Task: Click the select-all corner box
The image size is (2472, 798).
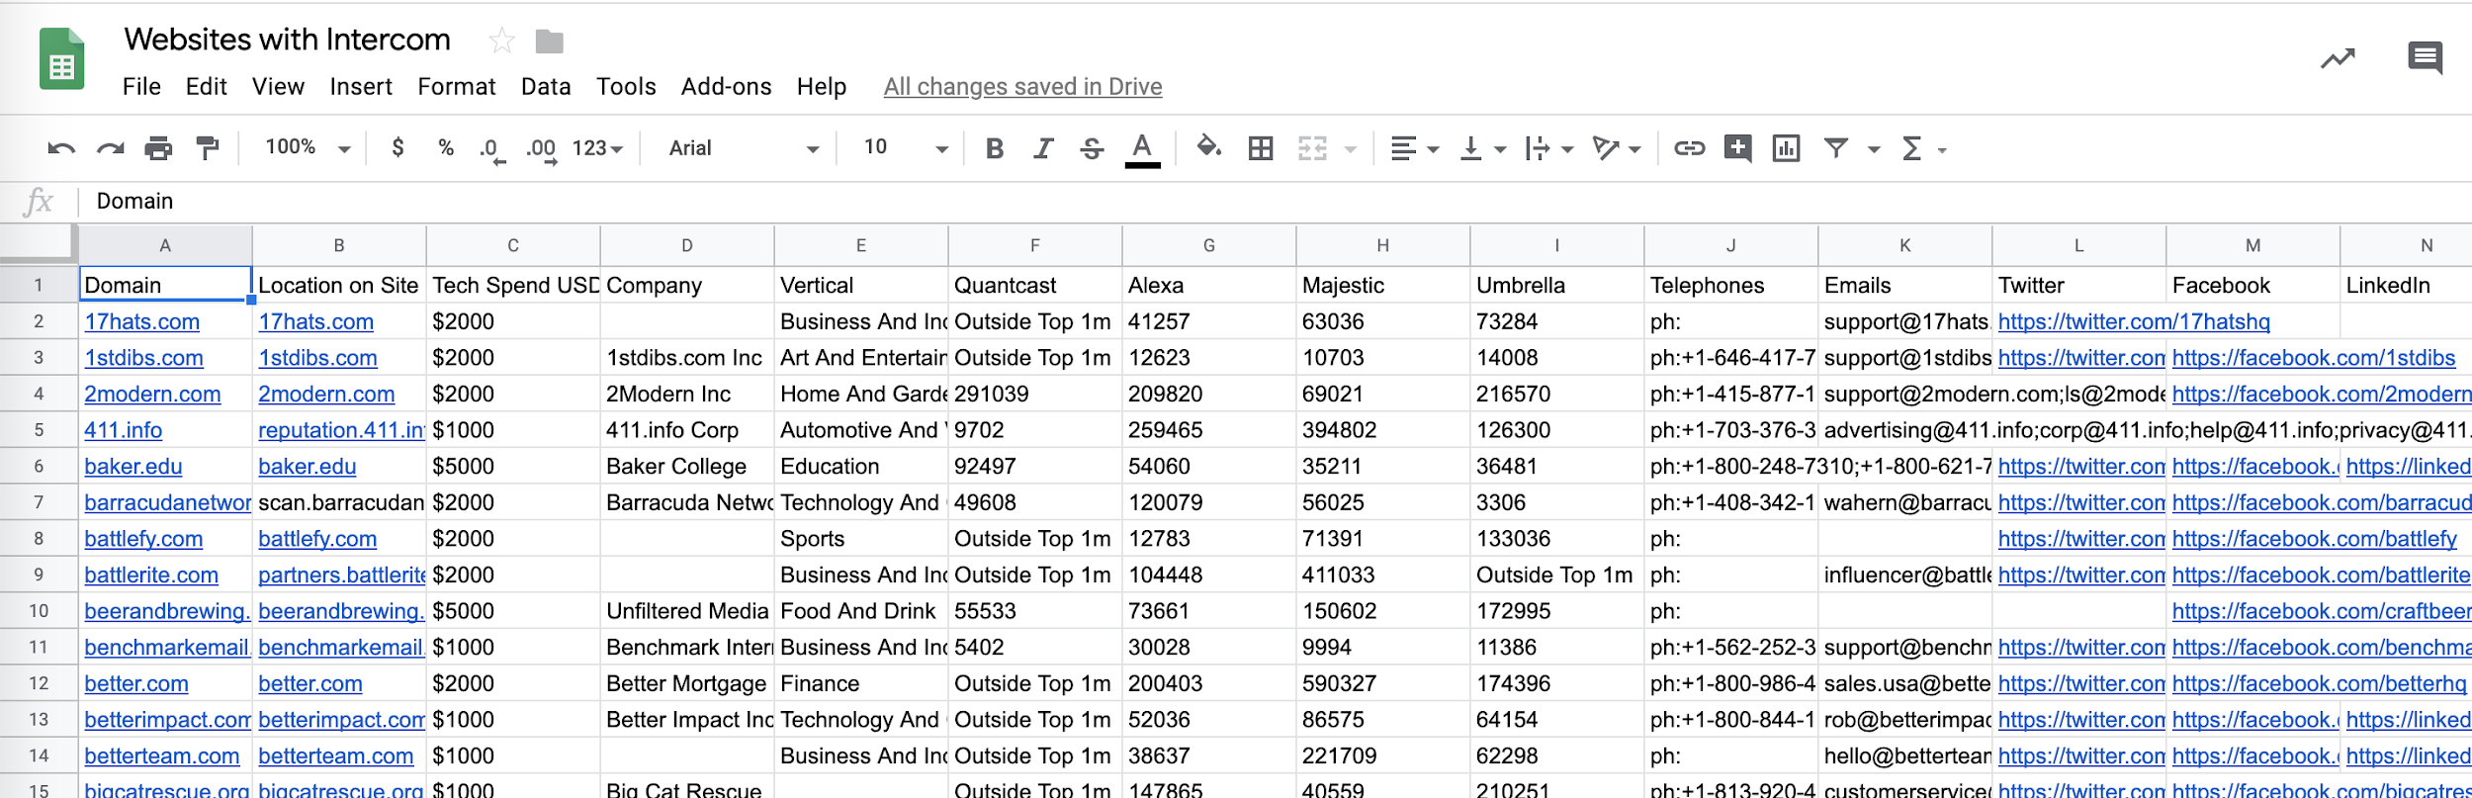Action: pyautogui.click(x=39, y=244)
